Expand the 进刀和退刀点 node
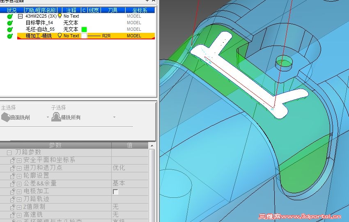Image resolution: width=349 pixels, height=222 pixels. pyautogui.click(x=19, y=168)
